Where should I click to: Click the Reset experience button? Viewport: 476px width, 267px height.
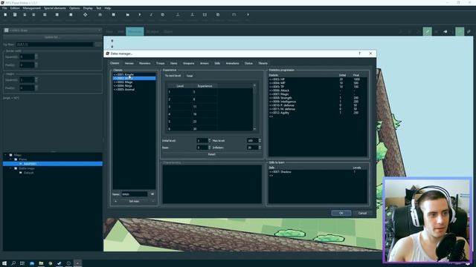click(x=211, y=154)
